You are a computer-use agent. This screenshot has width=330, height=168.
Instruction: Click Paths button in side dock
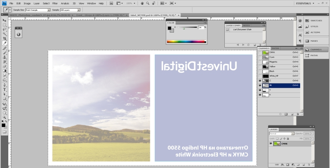(x=316, y=55)
